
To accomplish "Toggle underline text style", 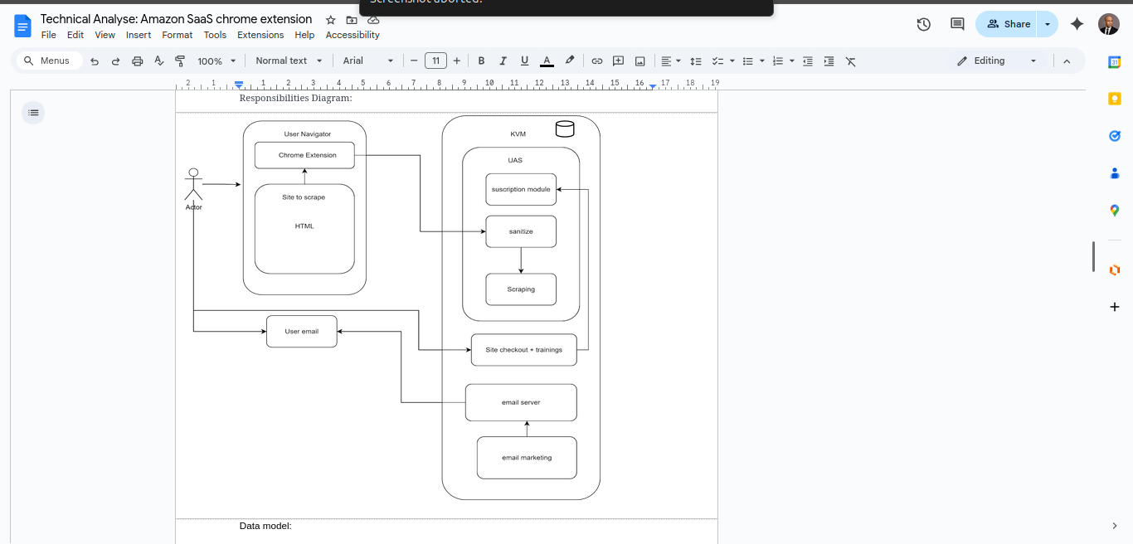I will click(524, 61).
